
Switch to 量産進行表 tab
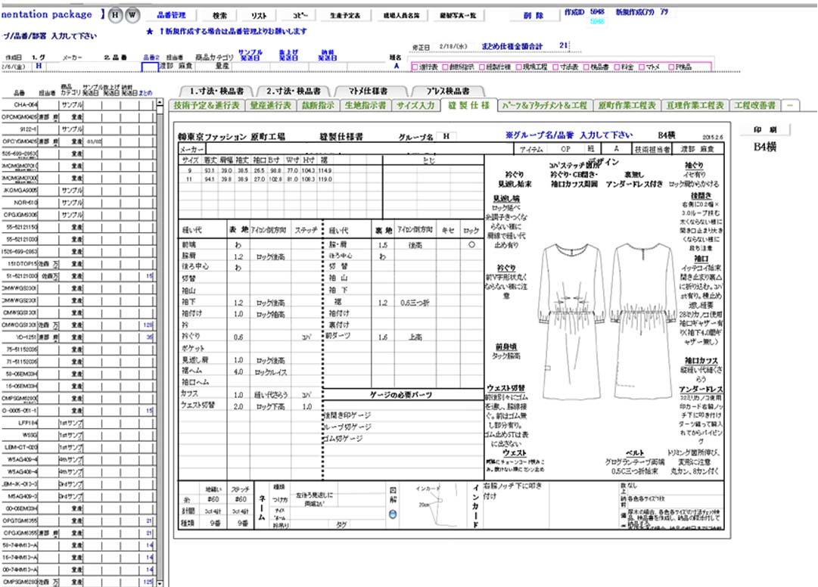click(269, 105)
